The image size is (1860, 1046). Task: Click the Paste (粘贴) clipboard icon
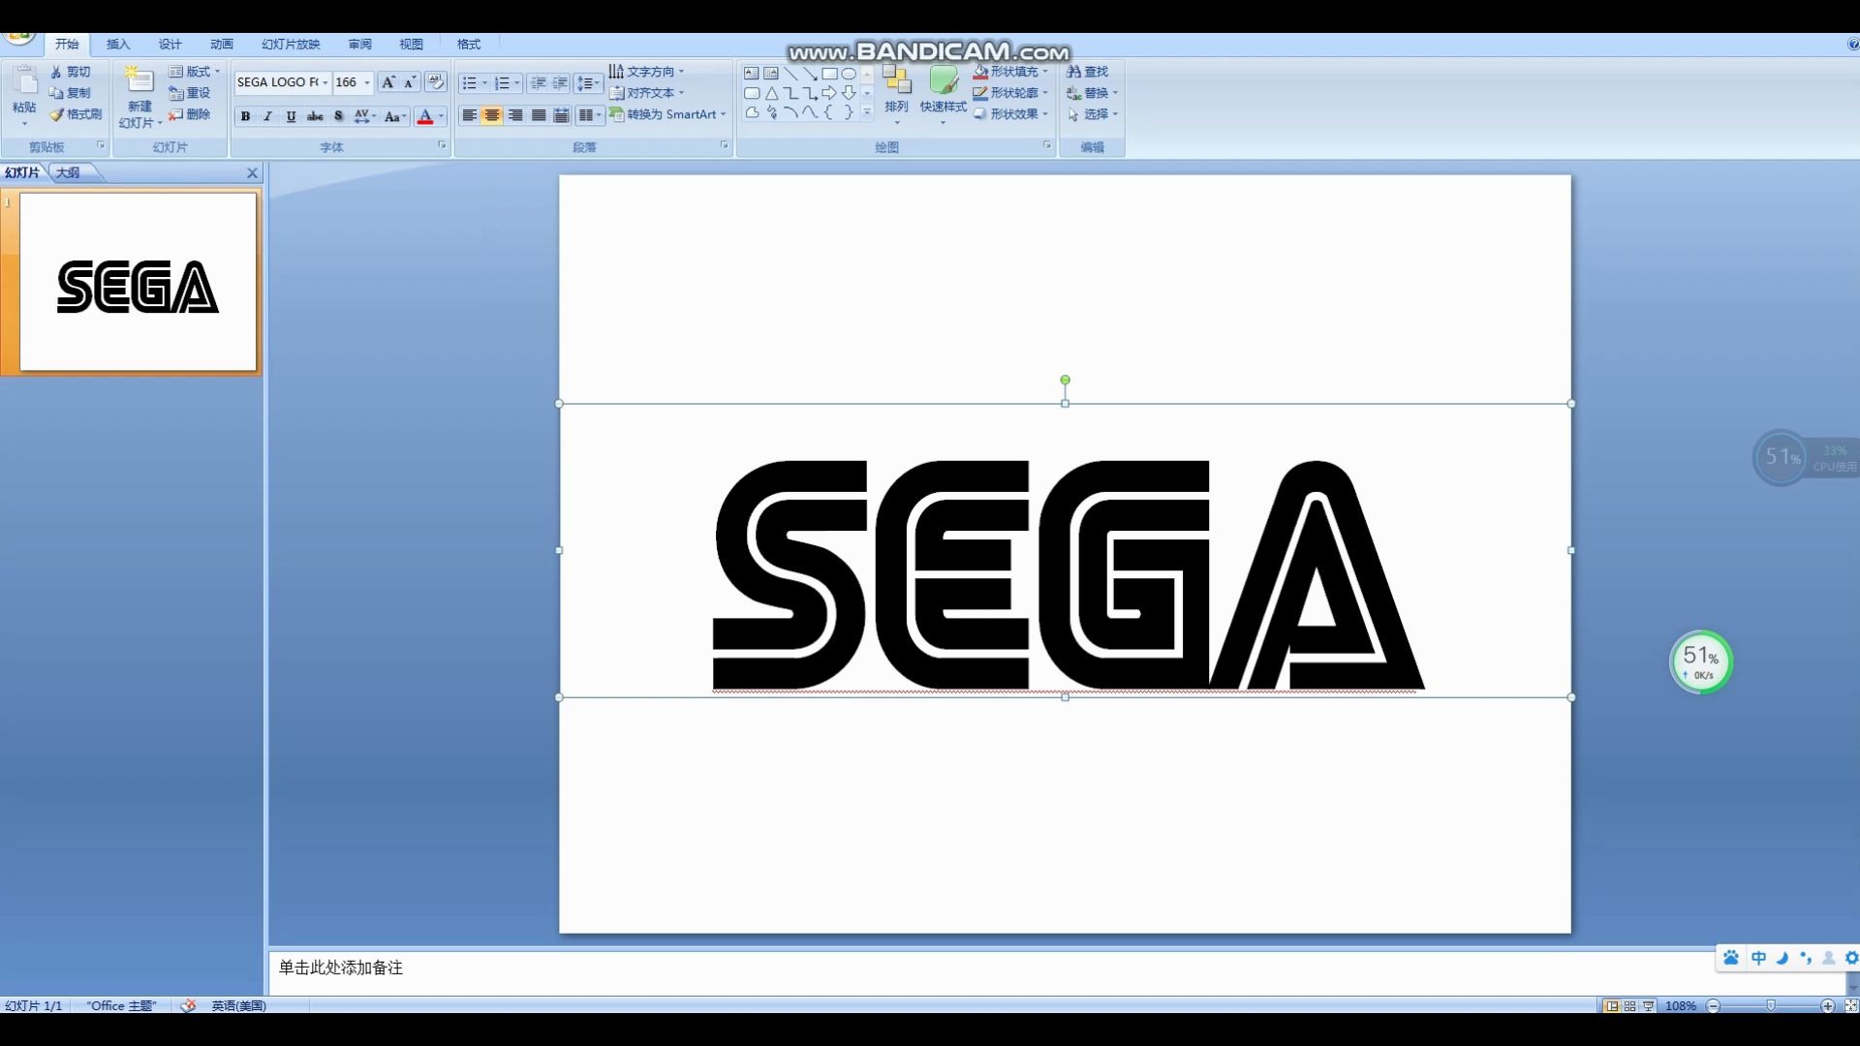tap(25, 81)
